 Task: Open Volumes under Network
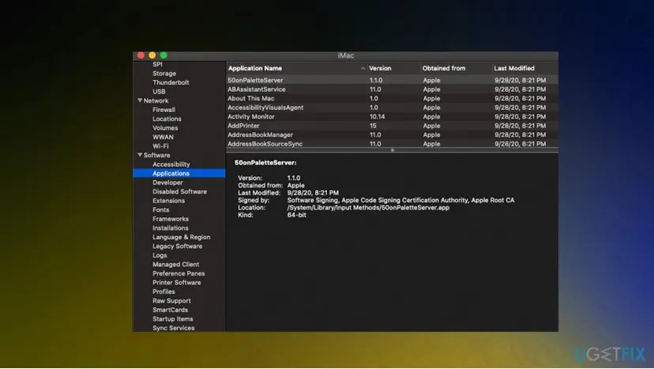click(165, 128)
